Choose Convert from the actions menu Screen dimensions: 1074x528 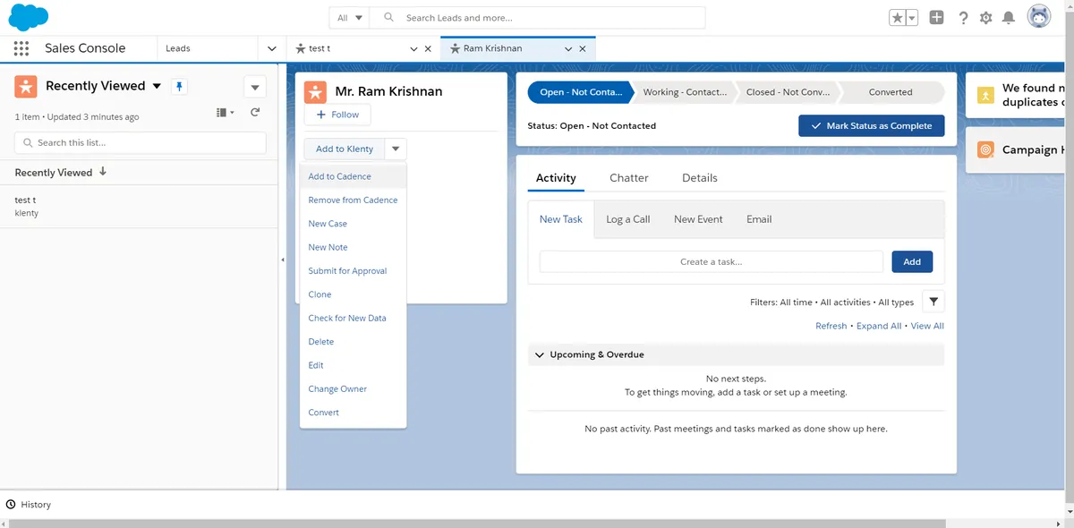[353, 413]
